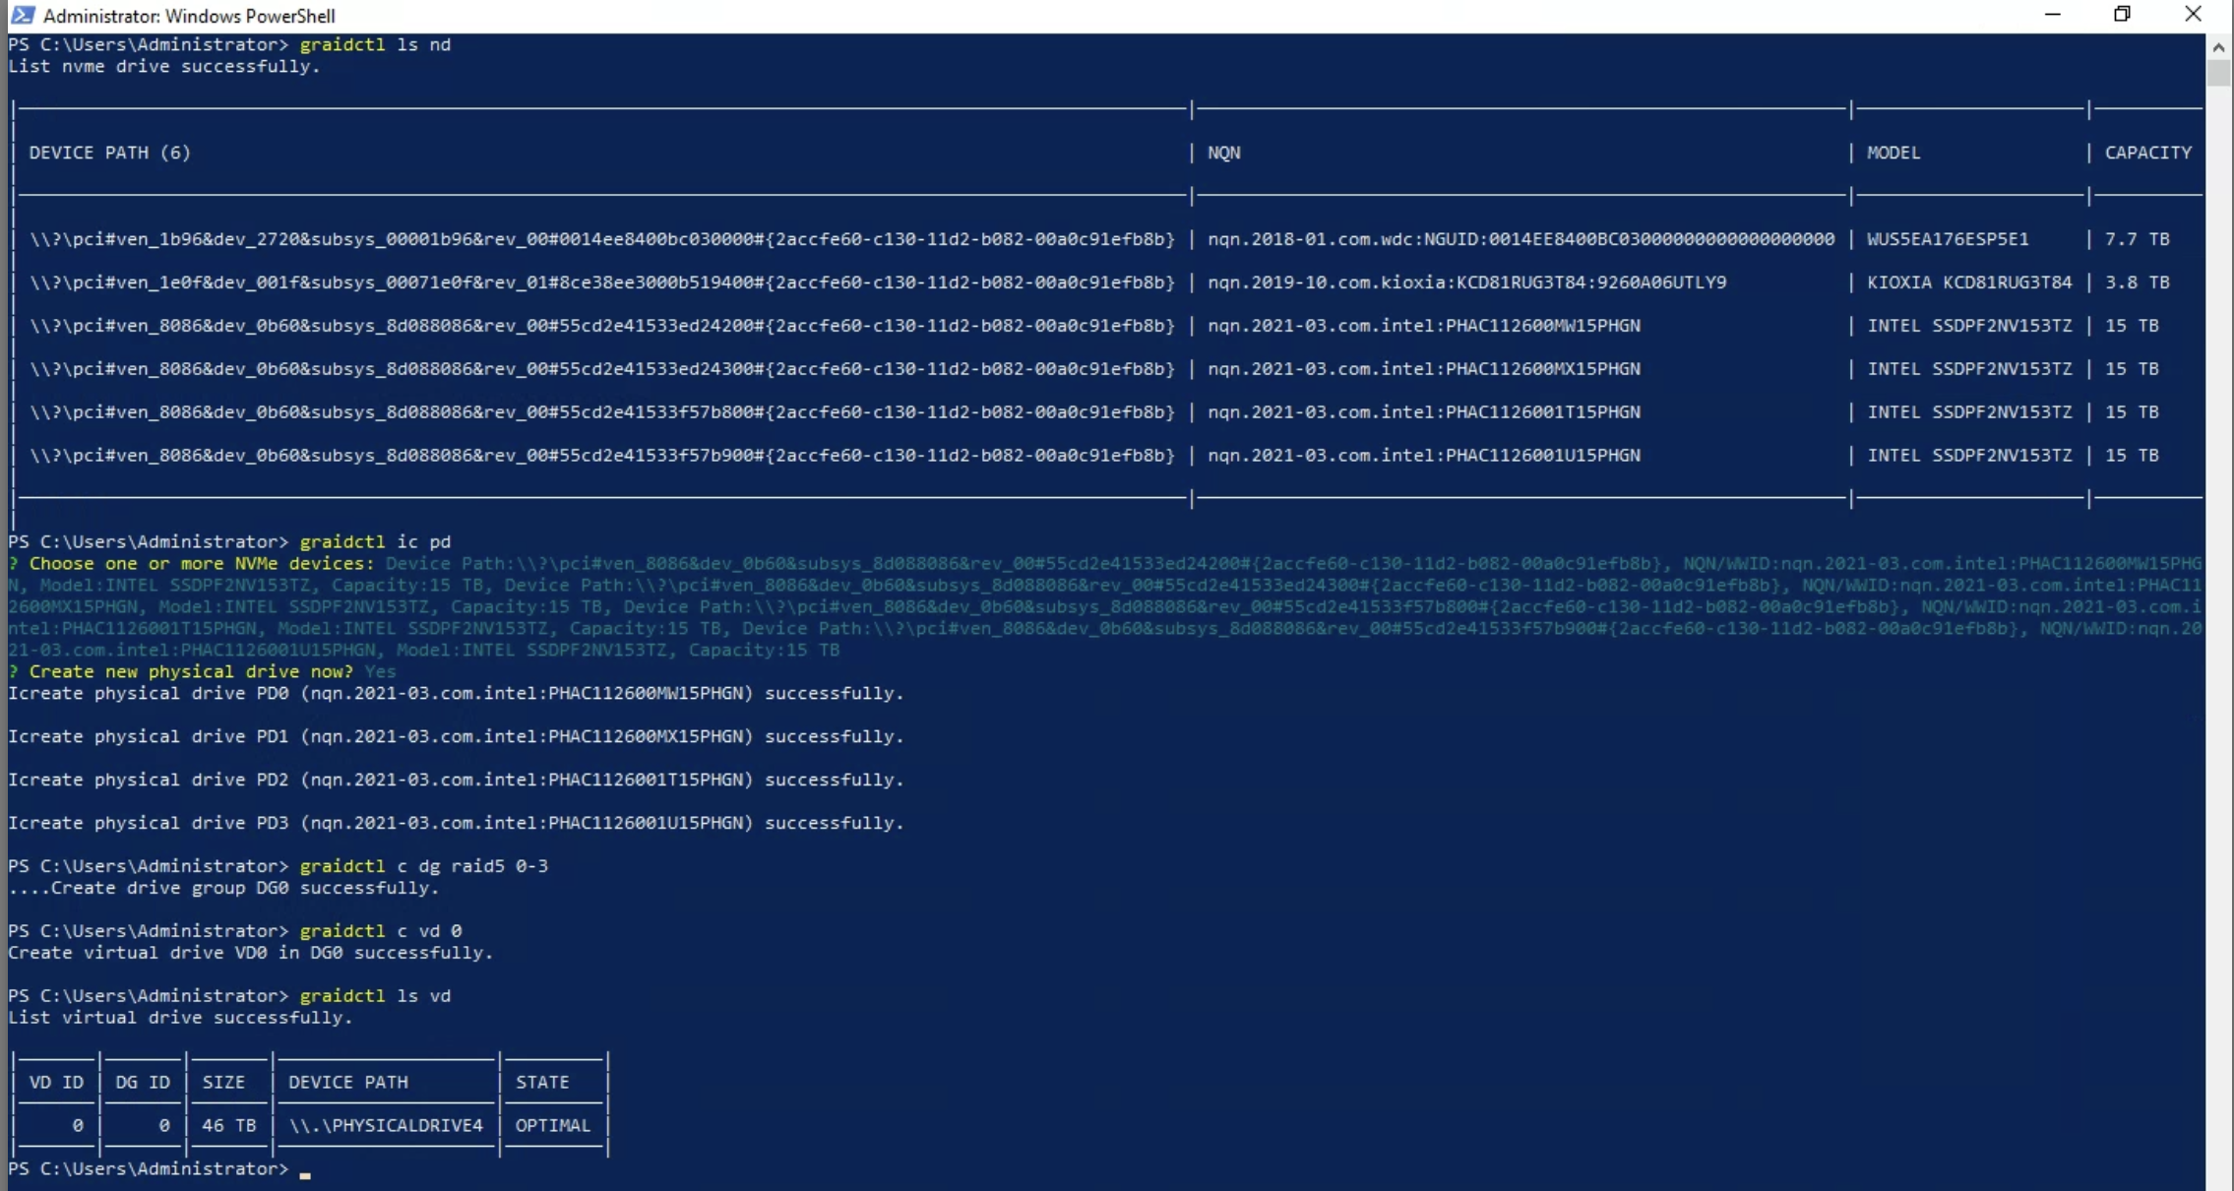
Task: Click the NQN PHAC112600MX15PHGN in table
Action: pos(1423,369)
